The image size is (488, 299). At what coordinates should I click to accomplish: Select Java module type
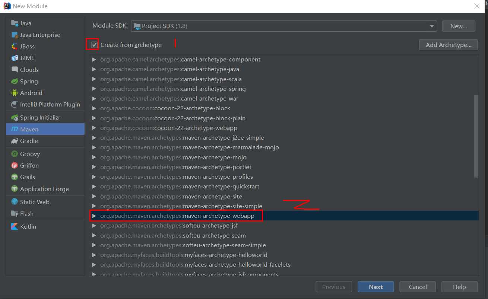(45, 23)
